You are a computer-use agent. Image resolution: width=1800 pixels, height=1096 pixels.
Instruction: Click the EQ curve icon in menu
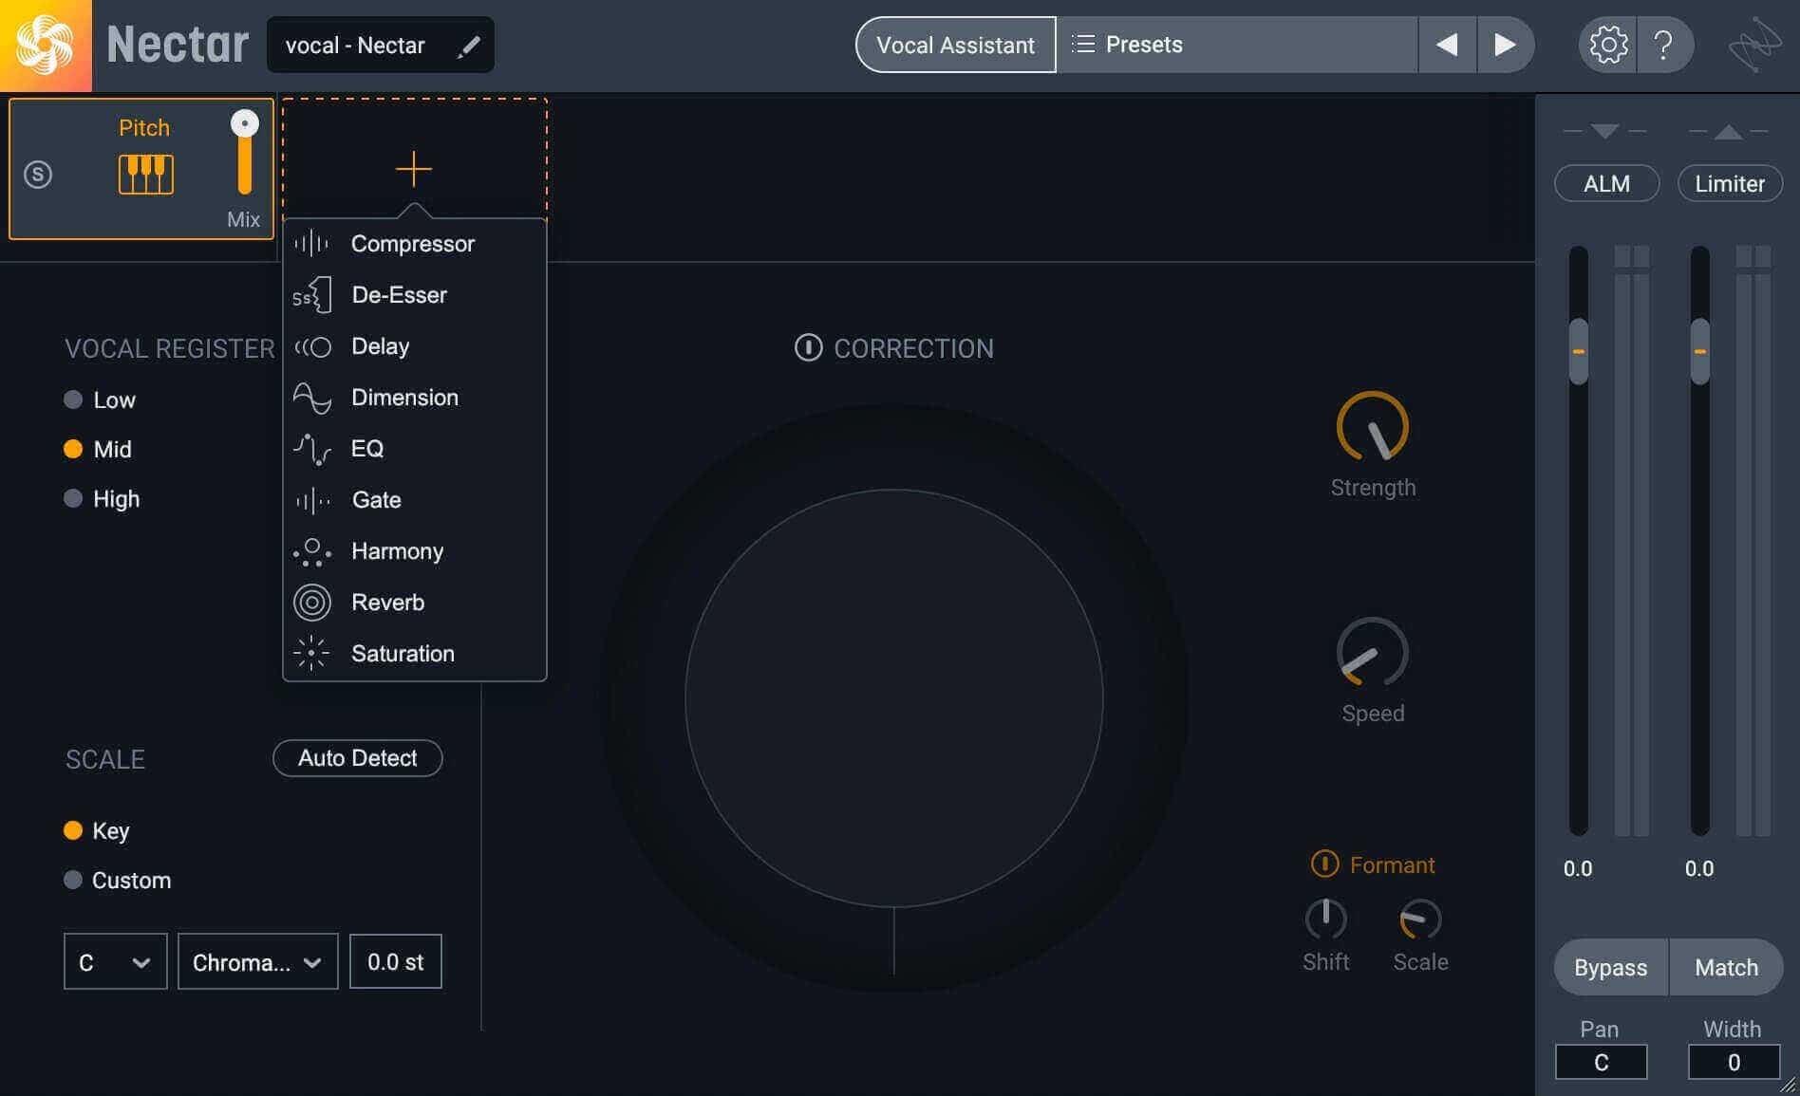click(311, 449)
